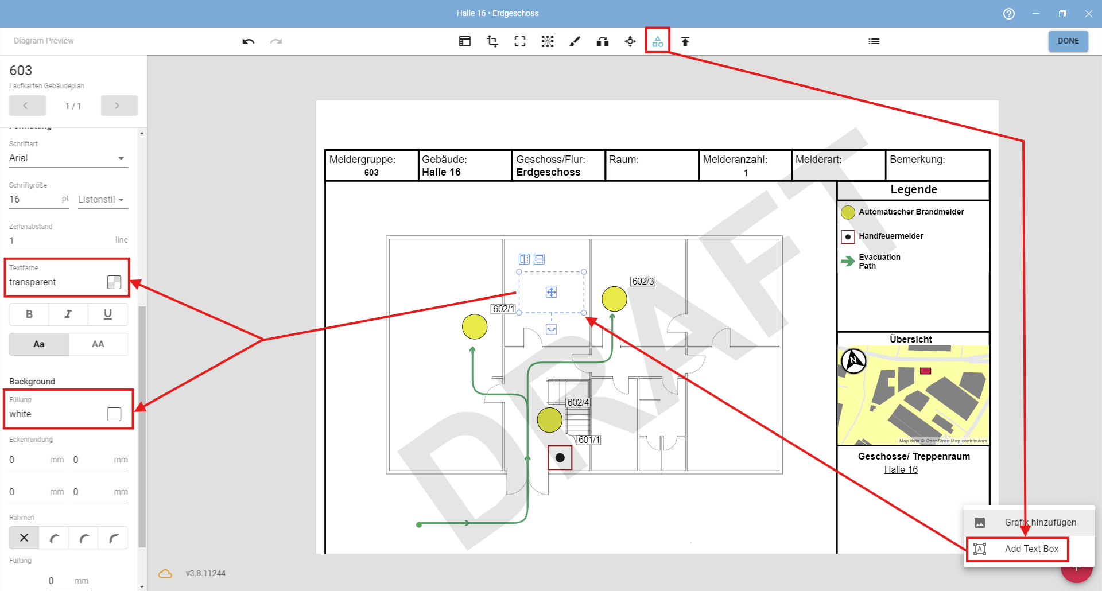Click the Textfarbe transparent text field
The width and height of the screenshot is (1102, 591).
point(56,282)
